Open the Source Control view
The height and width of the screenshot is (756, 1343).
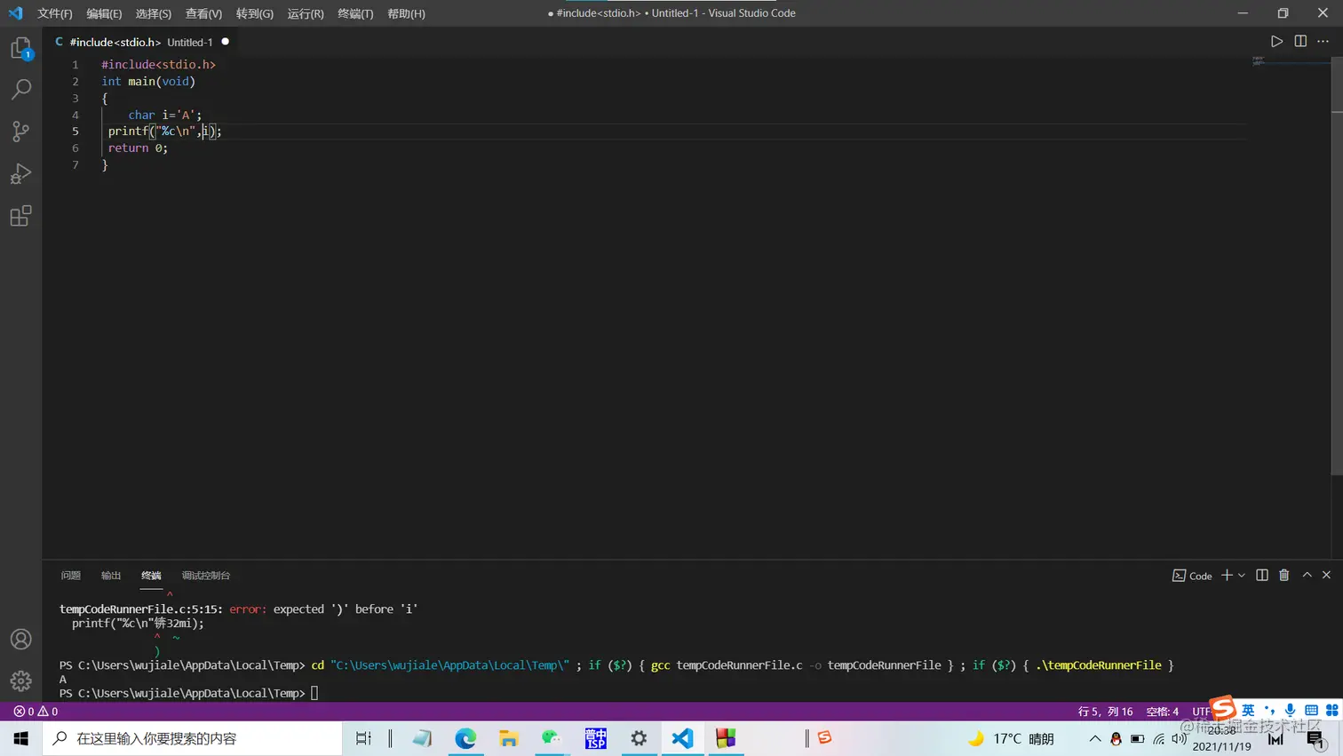coord(21,131)
